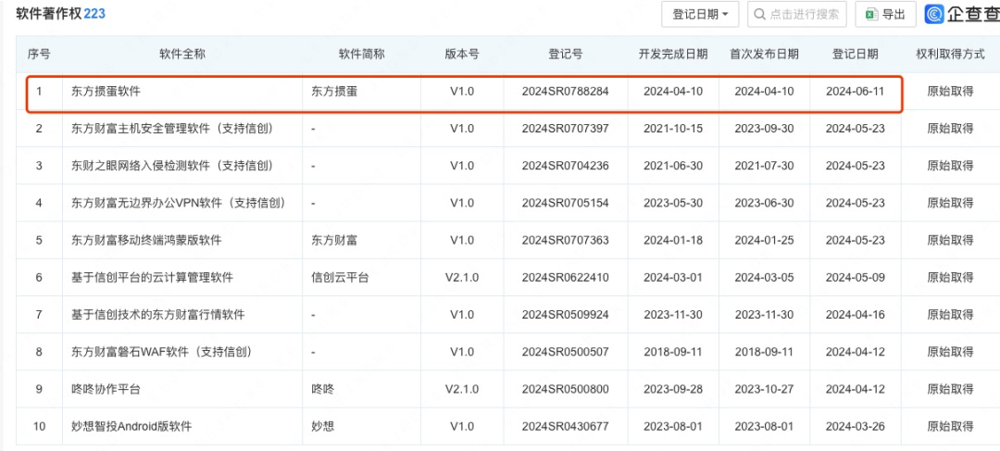
Task: Click registration date 2024-04-16
Action: click(855, 315)
